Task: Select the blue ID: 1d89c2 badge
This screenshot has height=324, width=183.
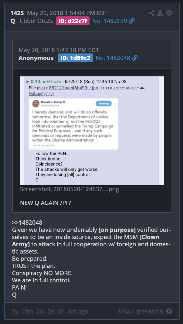Action: click(75, 58)
